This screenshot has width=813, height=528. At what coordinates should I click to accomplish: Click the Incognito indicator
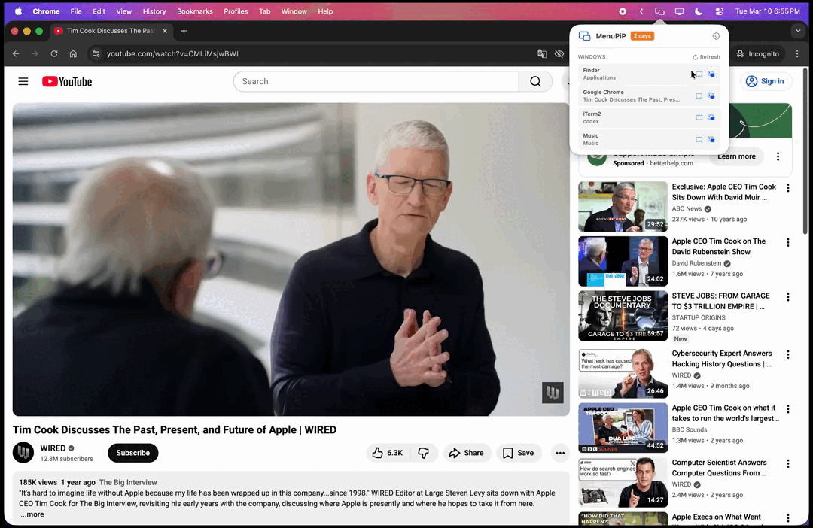tap(758, 54)
